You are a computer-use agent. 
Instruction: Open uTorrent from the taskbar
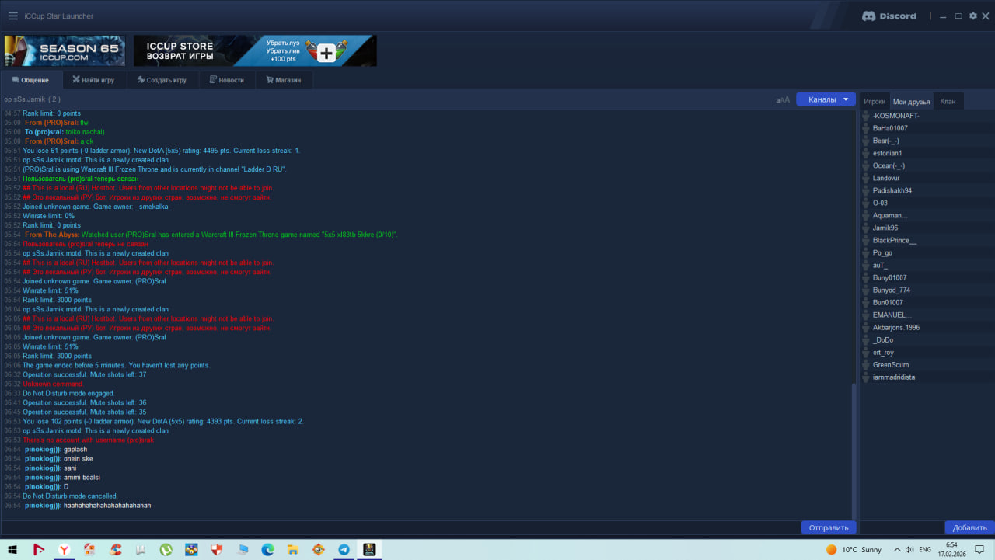(166, 549)
